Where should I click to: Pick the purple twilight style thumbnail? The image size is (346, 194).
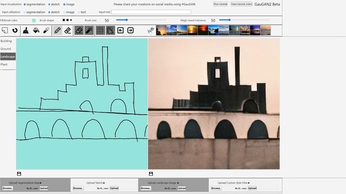tap(255, 30)
